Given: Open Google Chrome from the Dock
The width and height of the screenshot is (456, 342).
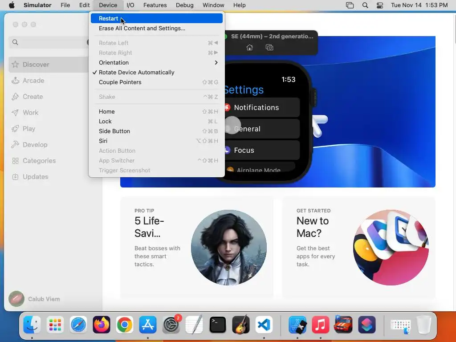Looking at the screenshot, I should coord(125,324).
